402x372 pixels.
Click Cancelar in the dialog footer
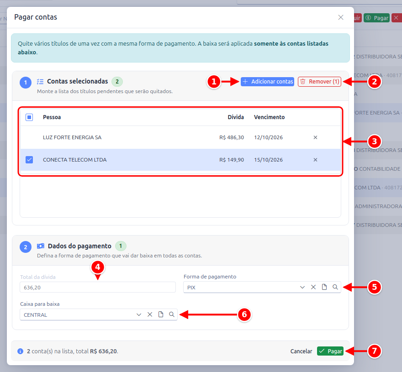pos(301,351)
